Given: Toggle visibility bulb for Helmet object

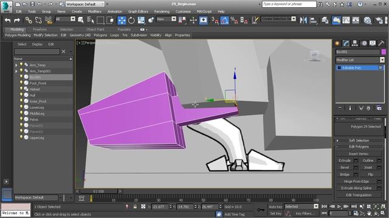Looking at the screenshot, I should click(21, 89).
